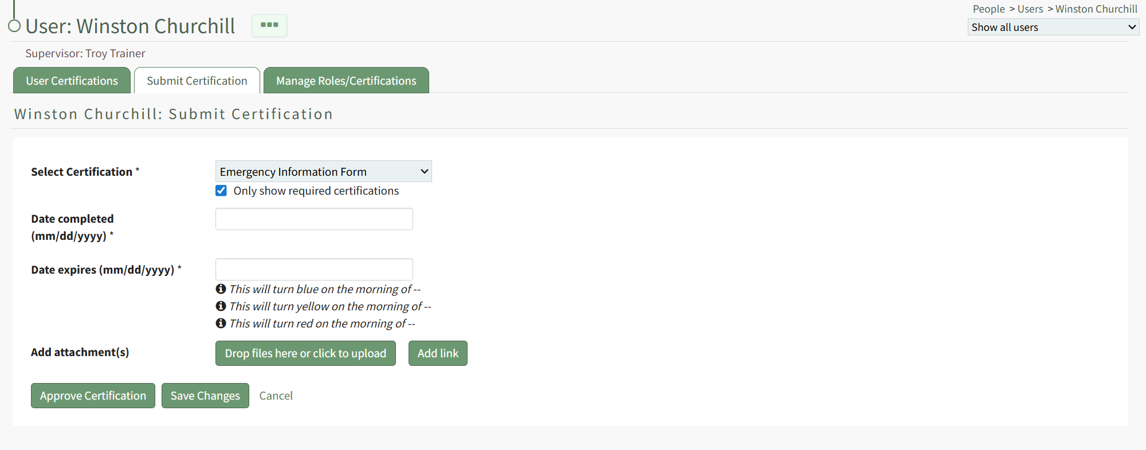The width and height of the screenshot is (1146, 450).
Task: Navigate to Users breadcrumb link
Action: pos(1030,9)
